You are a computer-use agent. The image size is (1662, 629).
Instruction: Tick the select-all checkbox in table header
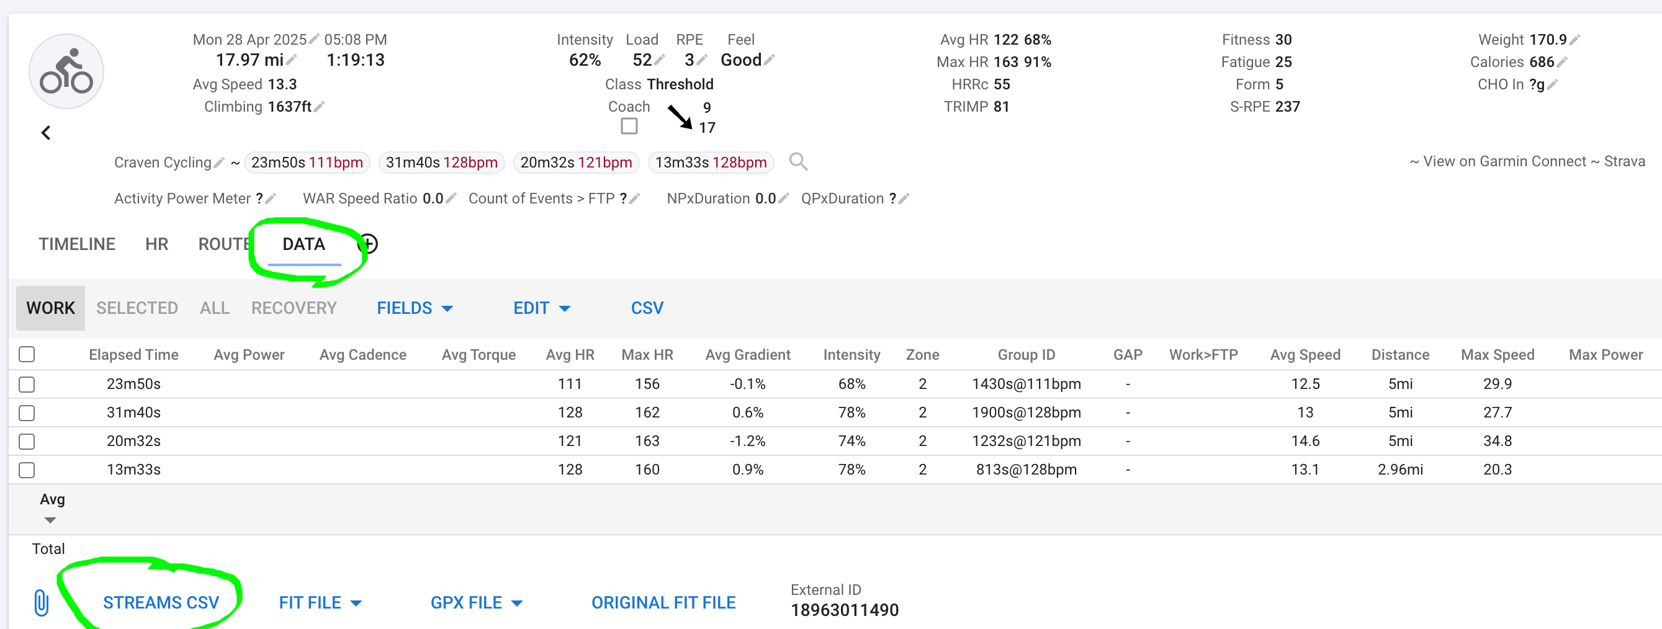pos(27,354)
